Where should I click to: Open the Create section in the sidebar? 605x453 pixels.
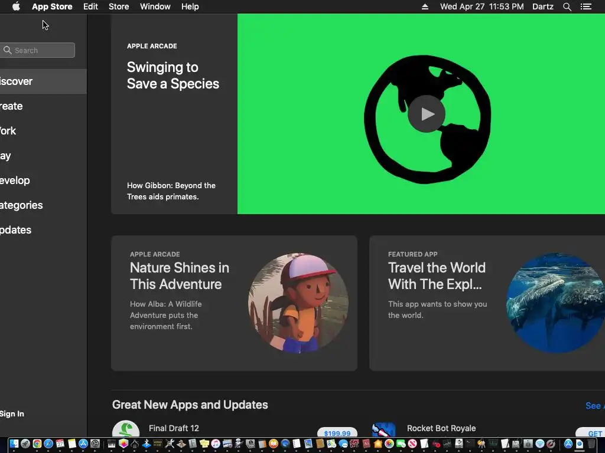(43, 106)
